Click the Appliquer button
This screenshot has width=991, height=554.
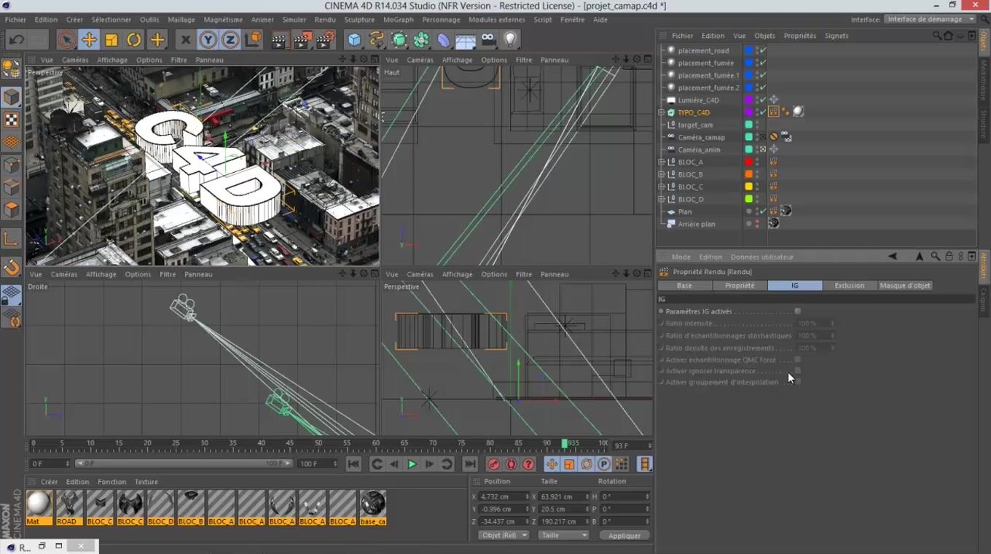coord(624,535)
